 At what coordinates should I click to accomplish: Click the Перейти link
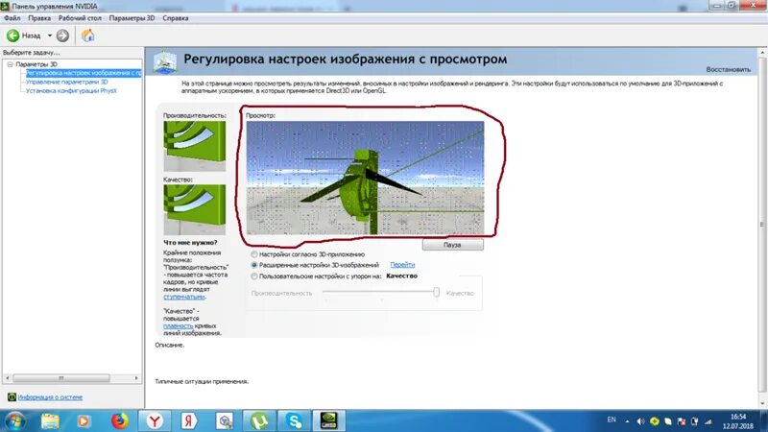(x=402, y=265)
